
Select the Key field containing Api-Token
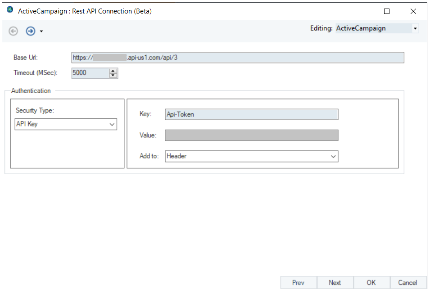pyautogui.click(x=251, y=114)
